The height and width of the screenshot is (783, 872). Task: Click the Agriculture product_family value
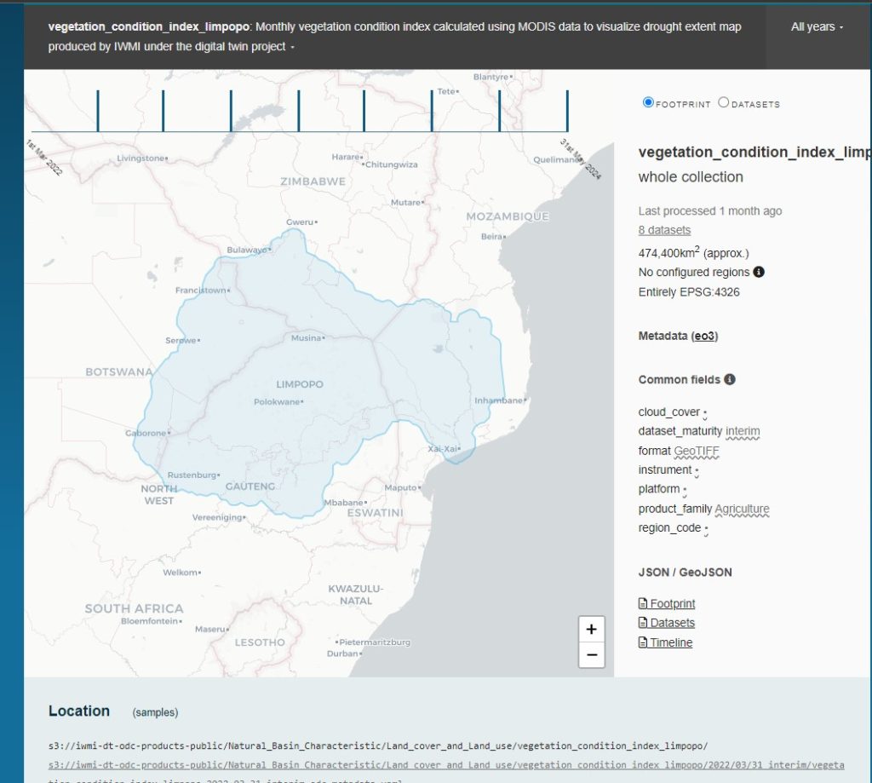click(x=742, y=509)
